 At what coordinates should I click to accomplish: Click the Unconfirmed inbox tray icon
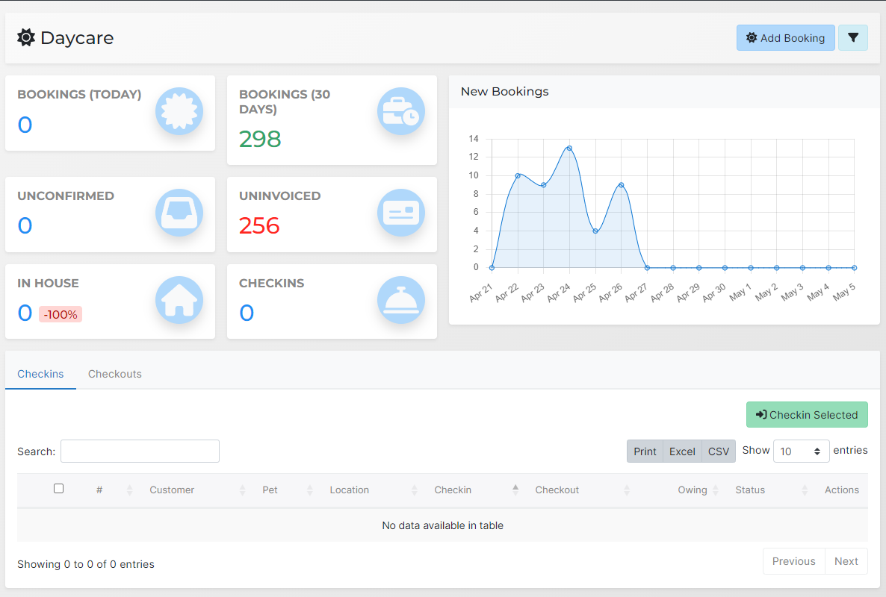(179, 213)
